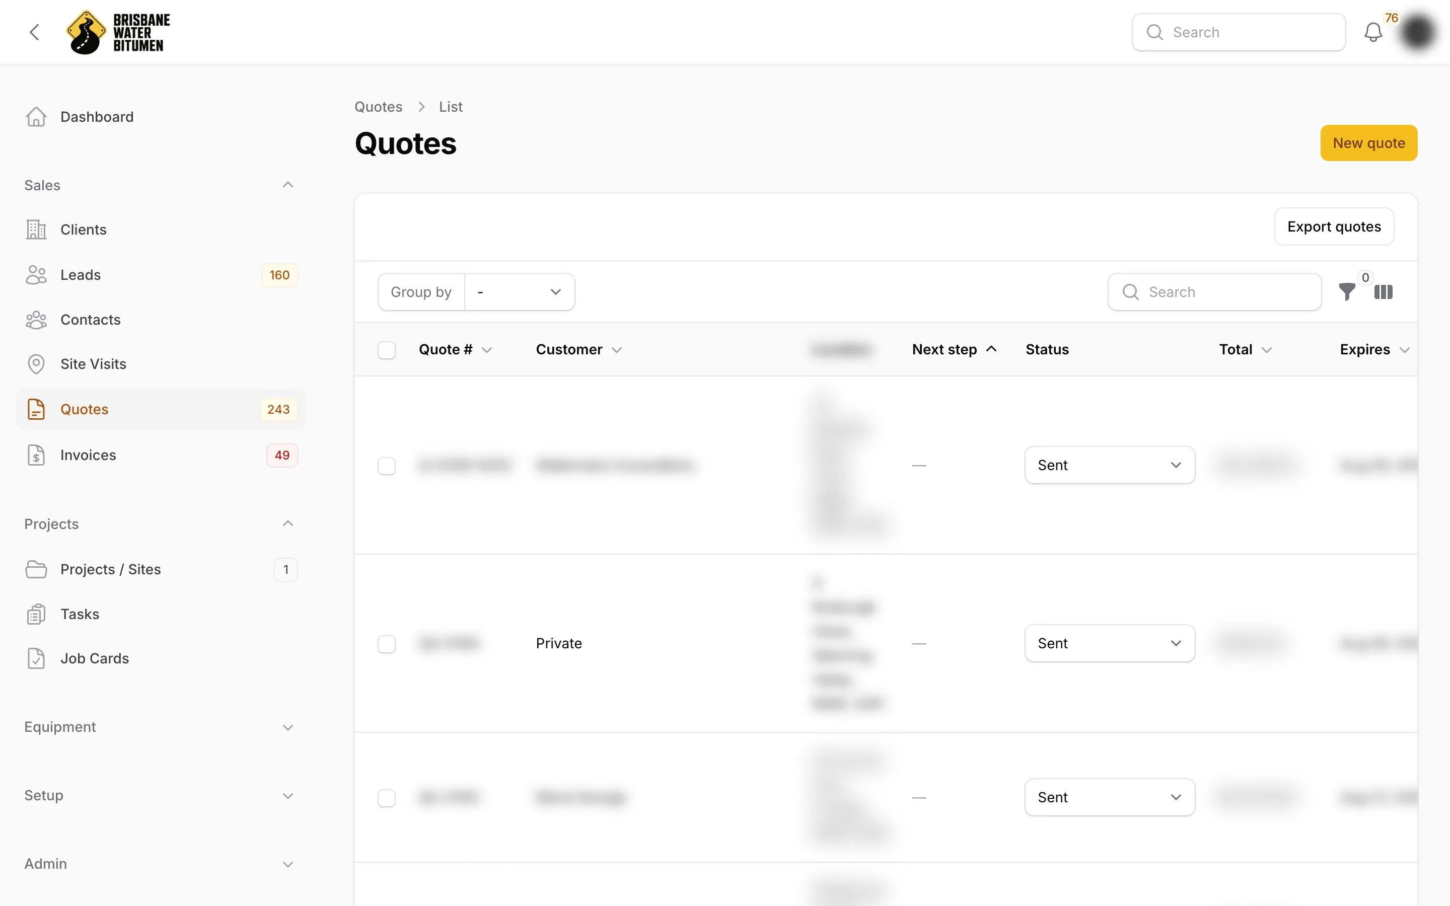
Task: Click the Invoices dollar document icon
Action: coord(36,456)
